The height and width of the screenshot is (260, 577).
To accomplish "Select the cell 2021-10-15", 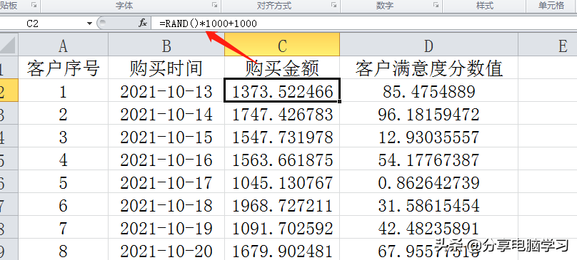I will click(166, 137).
